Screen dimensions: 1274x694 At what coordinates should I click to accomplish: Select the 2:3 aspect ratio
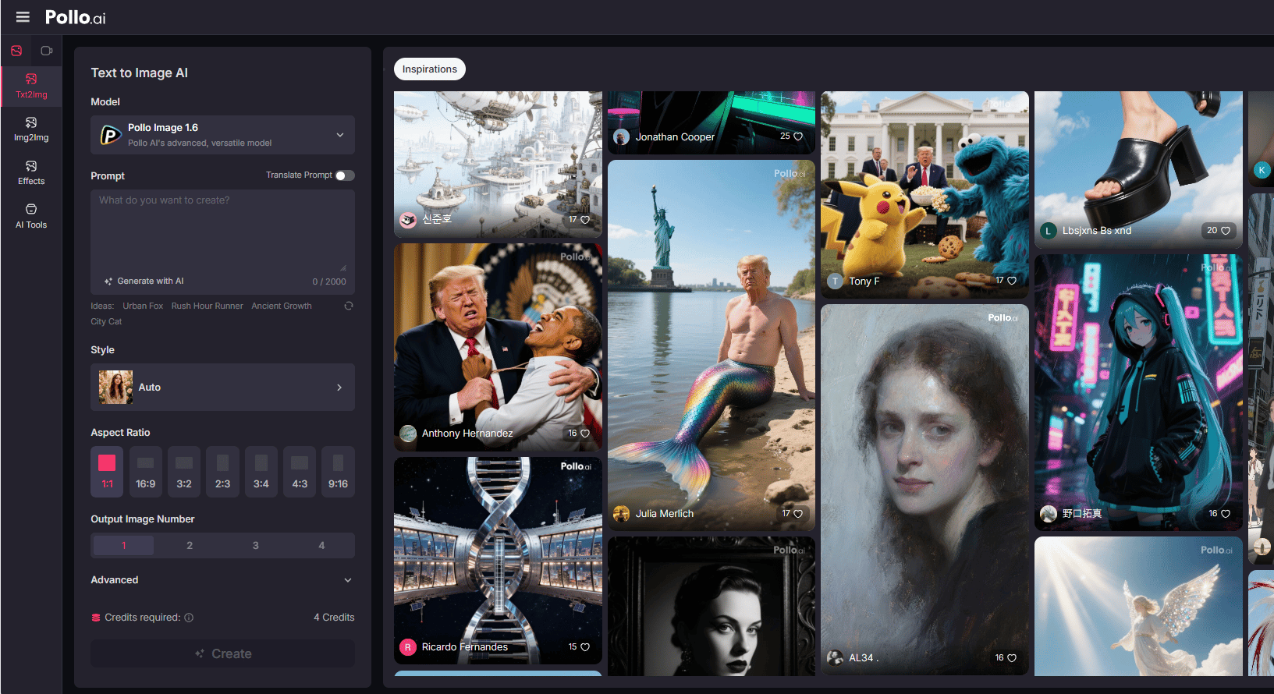(x=223, y=472)
